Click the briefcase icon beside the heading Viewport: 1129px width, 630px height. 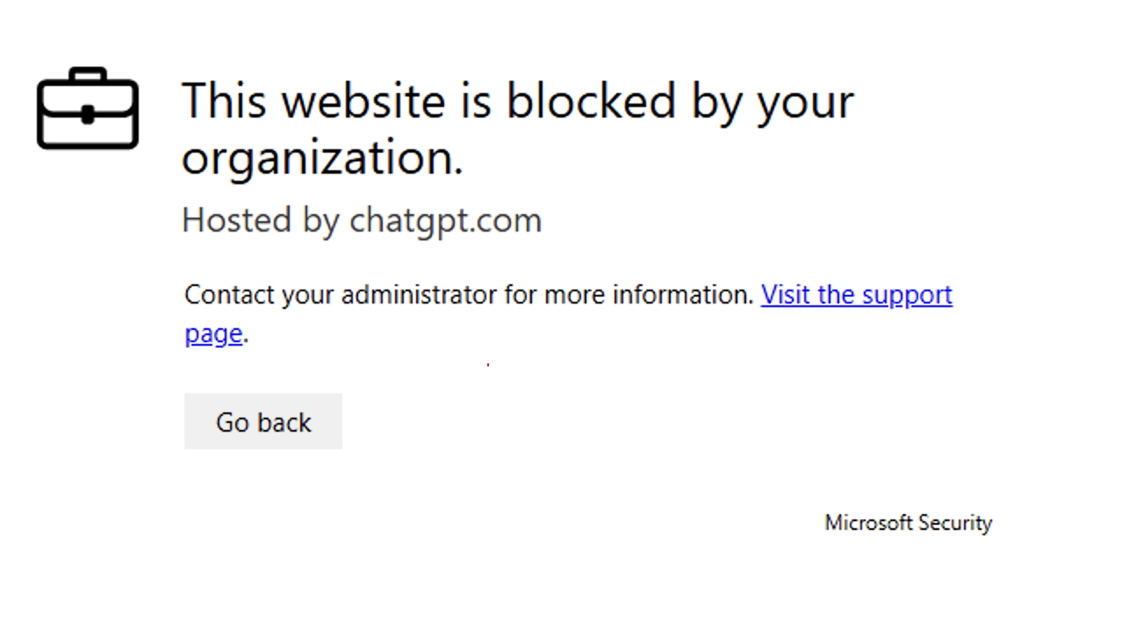pos(88,108)
